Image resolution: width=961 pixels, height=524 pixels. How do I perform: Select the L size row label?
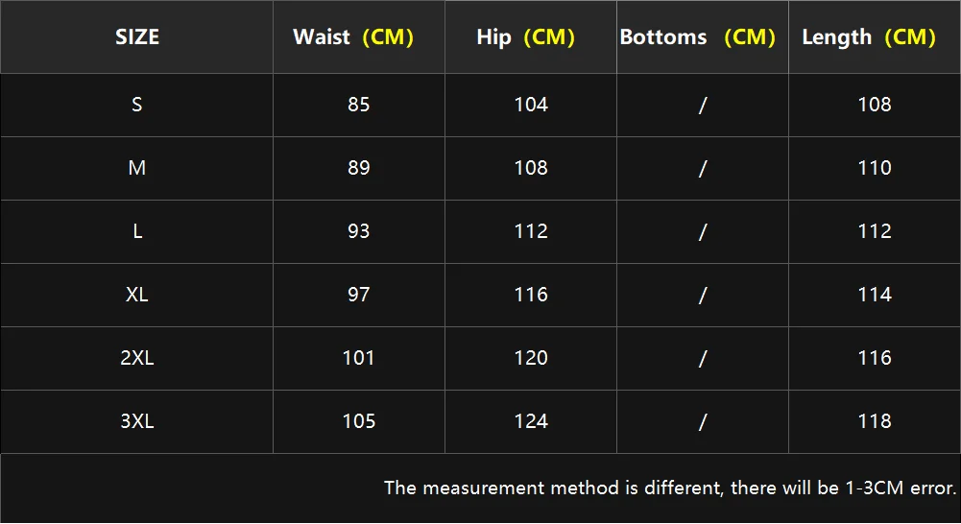[137, 231]
